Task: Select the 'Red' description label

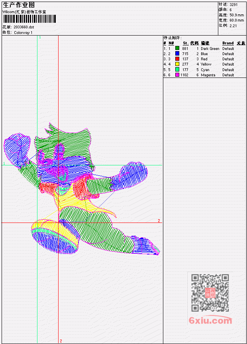Action: click(x=204, y=59)
